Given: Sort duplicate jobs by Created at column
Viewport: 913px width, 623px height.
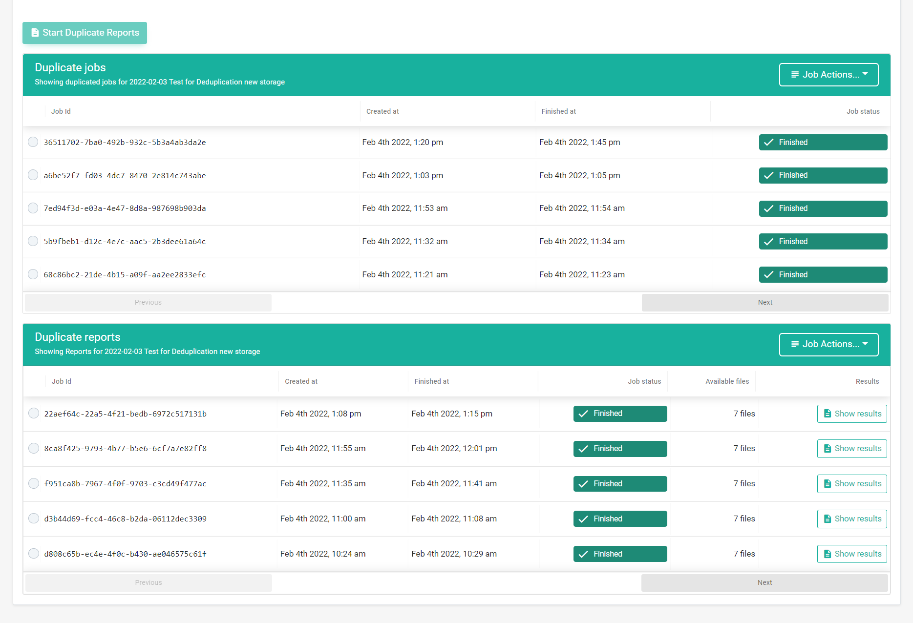Looking at the screenshot, I should [382, 111].
